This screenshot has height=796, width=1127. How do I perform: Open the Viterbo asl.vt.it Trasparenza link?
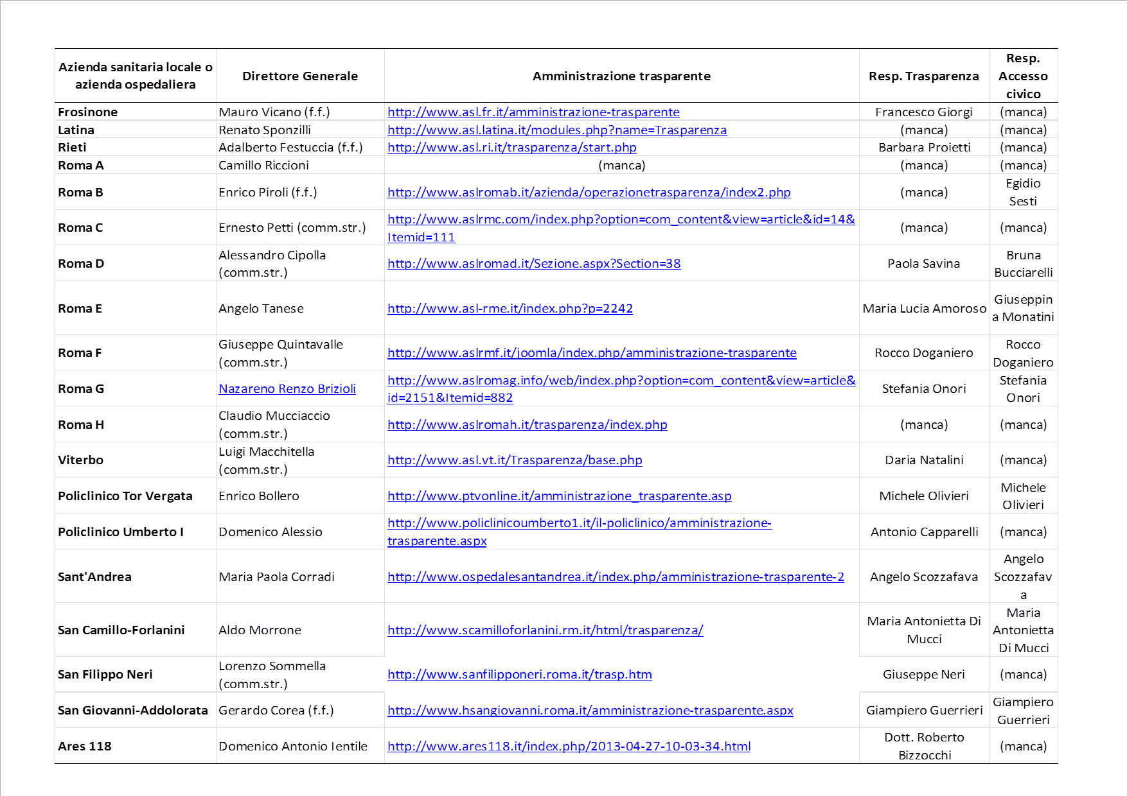(x=515, y=460)
